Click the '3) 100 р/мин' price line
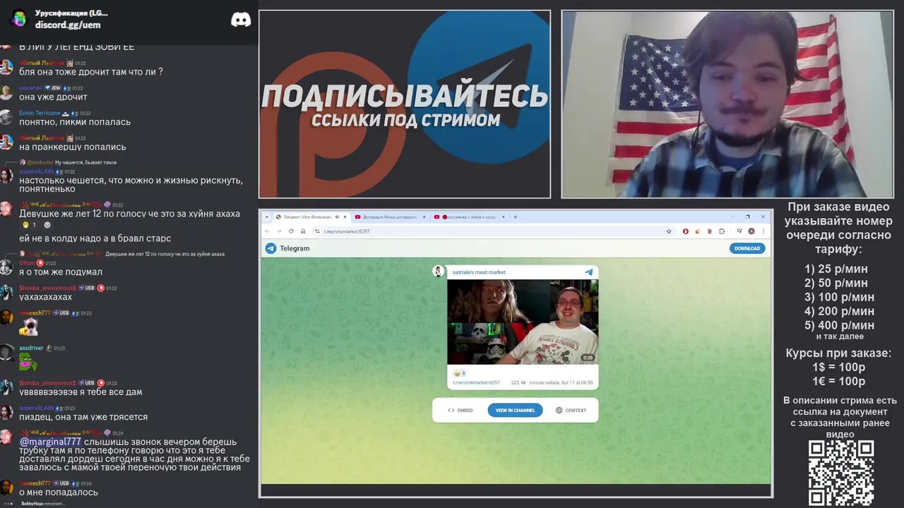904x508 pixels. click(x=839, y=297)
